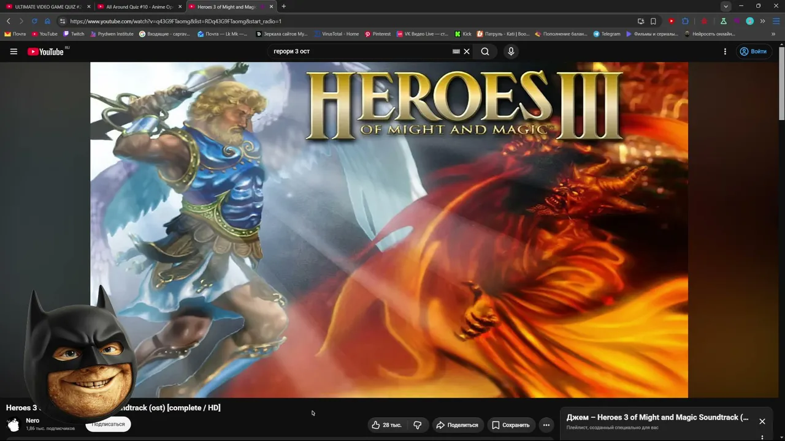Viewport: 785px width, 441px height.
Task: Save the video with Сохранить
Action: click(x=510, y=425)
